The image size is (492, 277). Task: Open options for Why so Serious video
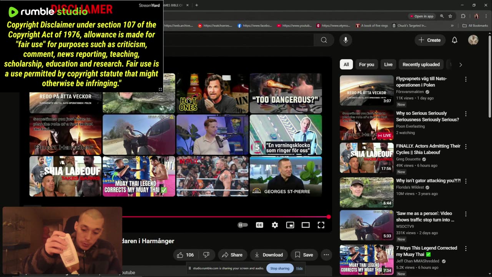click(x=466, y=114)
